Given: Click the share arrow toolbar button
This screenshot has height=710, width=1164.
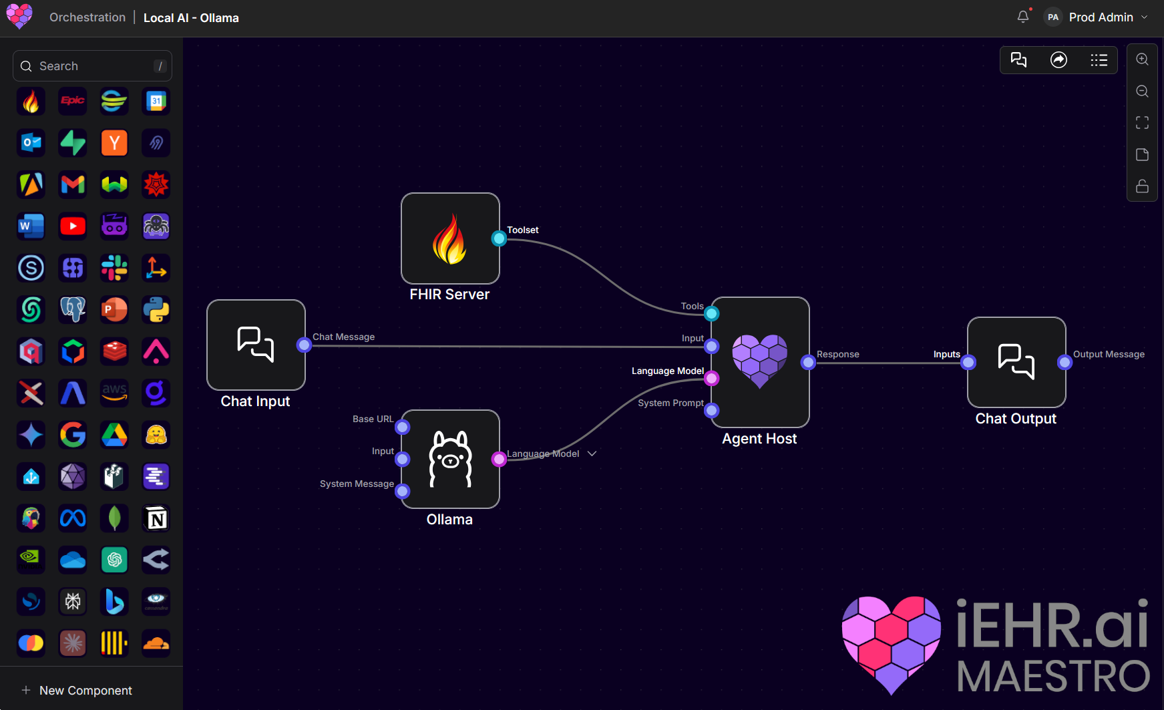Looking at the screenshot, I should [x=1058, y=60].
